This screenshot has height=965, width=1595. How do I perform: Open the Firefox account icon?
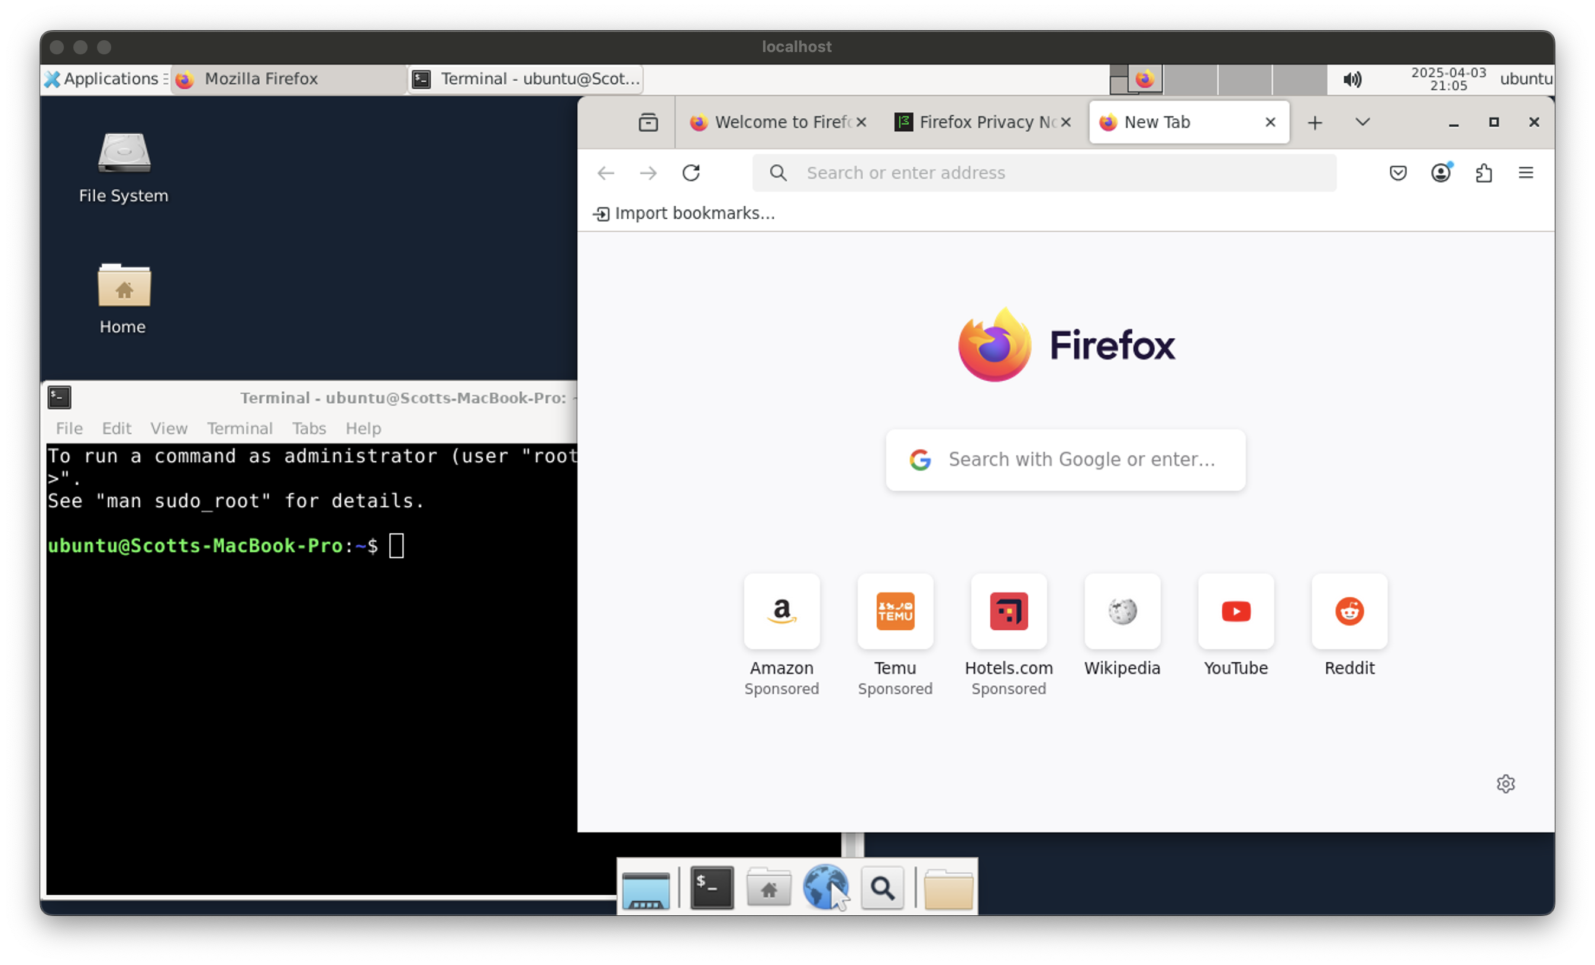[1440, 173]
